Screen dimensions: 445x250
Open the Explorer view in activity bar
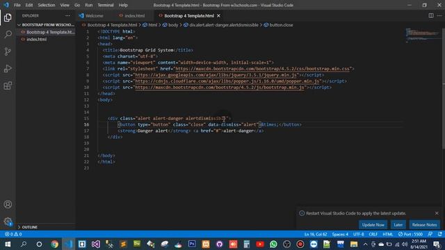[8, 17]
